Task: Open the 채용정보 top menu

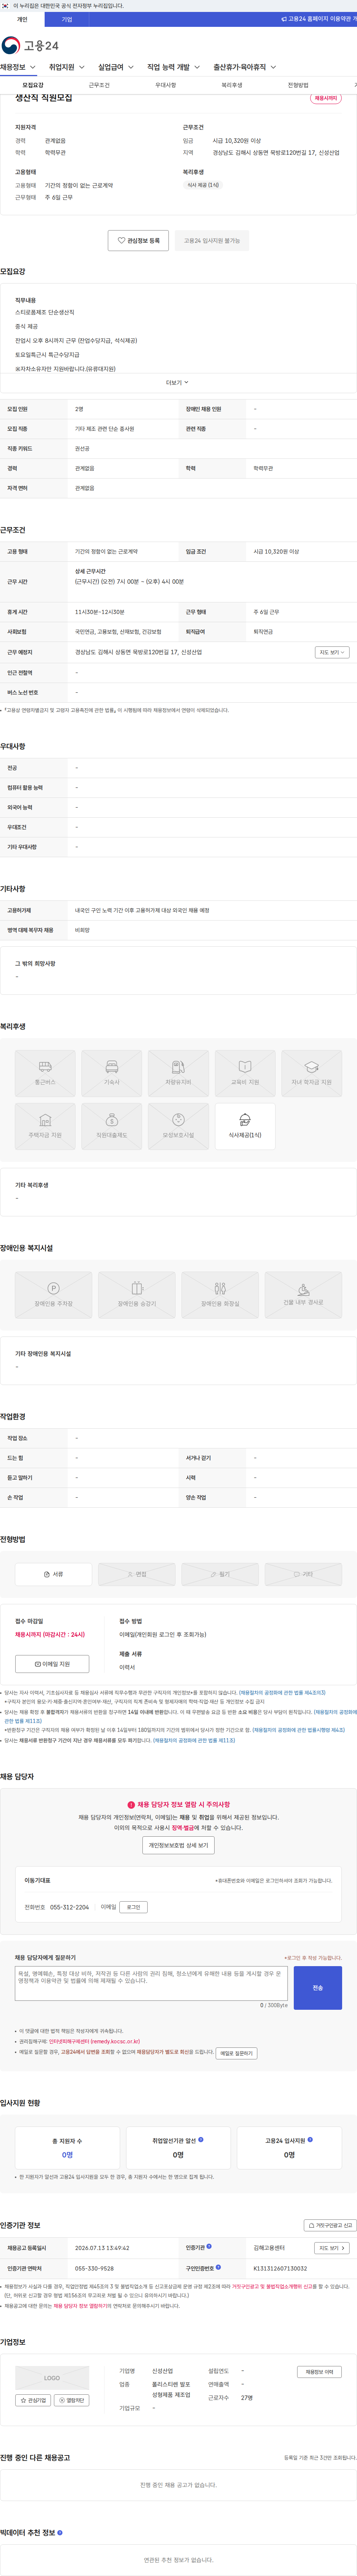Action: pyautogui.click(x=18, y=67)
